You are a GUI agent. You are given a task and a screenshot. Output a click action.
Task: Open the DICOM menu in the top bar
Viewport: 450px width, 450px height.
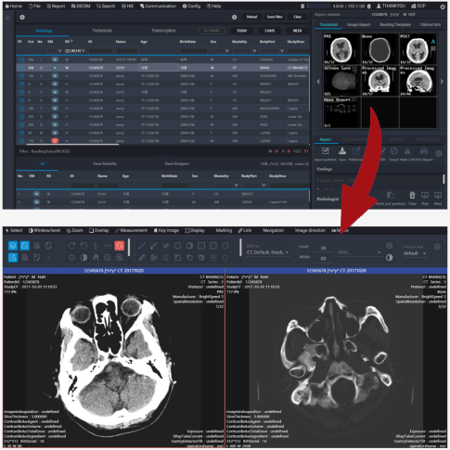[80, 6]
